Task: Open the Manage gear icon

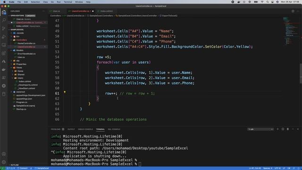Action: 4,162
